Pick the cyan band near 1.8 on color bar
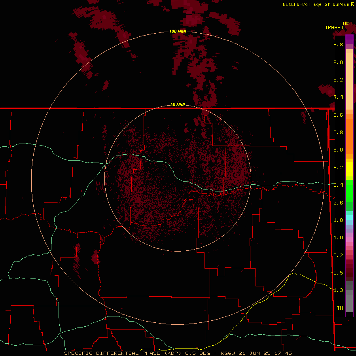The height and width of the screenshot is (356, 356). 349,218
